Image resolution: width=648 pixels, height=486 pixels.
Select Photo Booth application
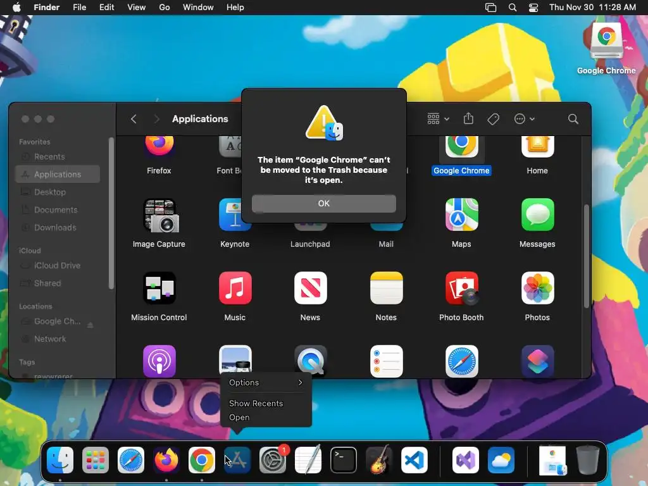(x=461, y=288)
